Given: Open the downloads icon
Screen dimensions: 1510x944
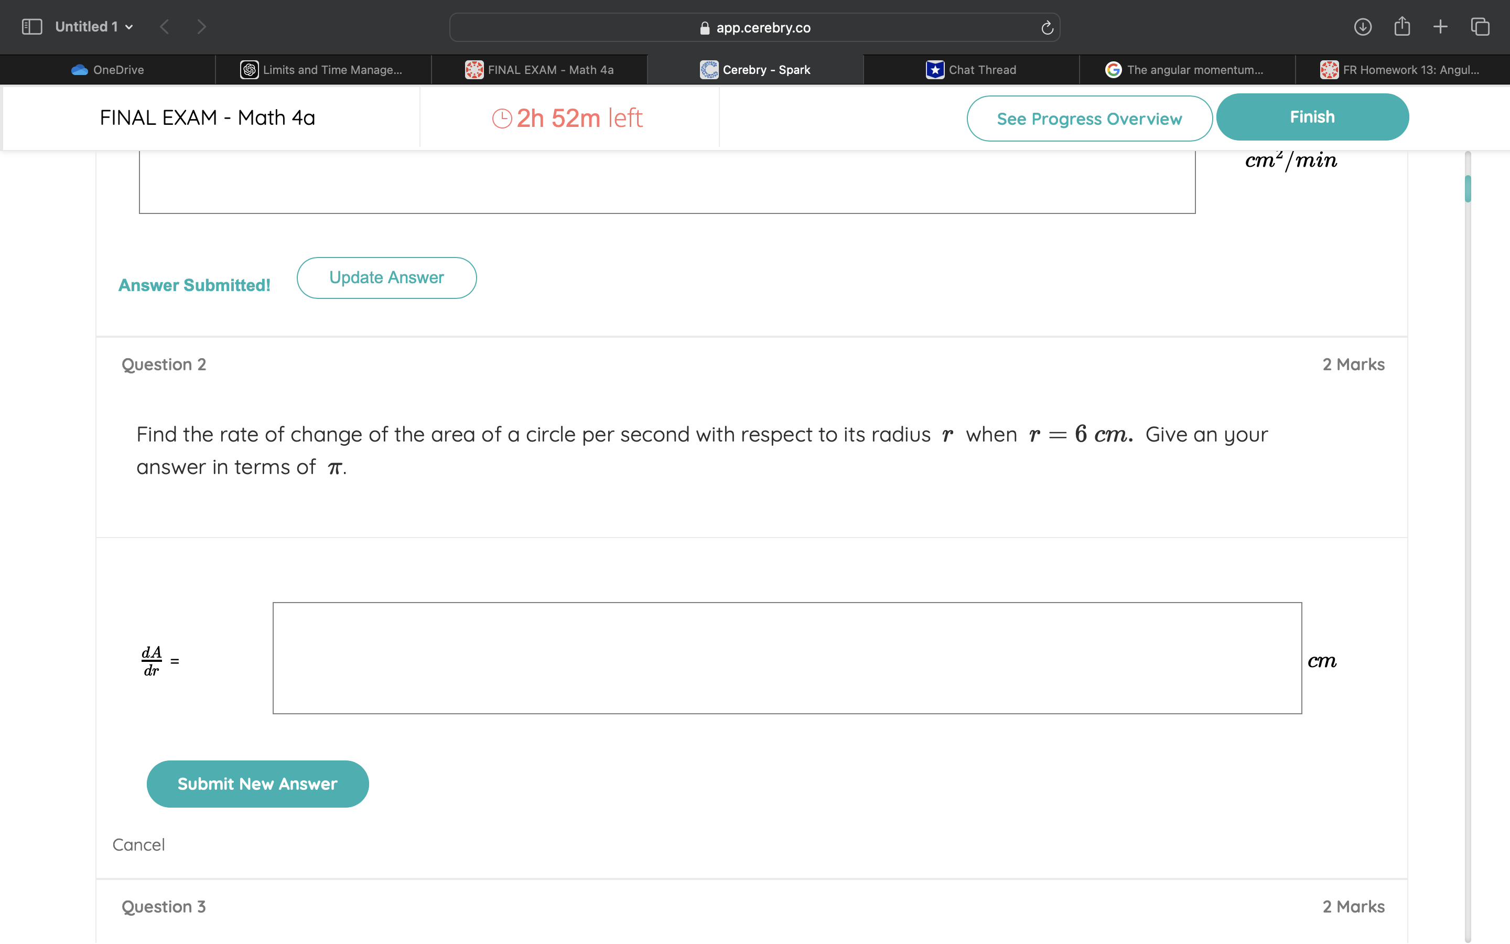Looking at the screenshot, I should pyautogui.click(x=1362, y=27).
